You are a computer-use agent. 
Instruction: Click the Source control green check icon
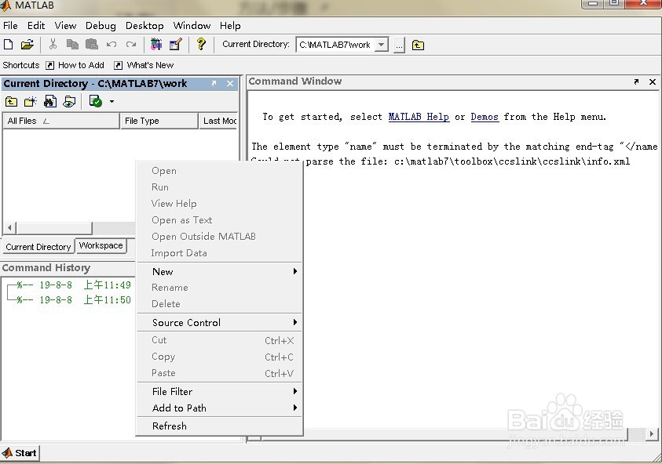click(96, 102)
